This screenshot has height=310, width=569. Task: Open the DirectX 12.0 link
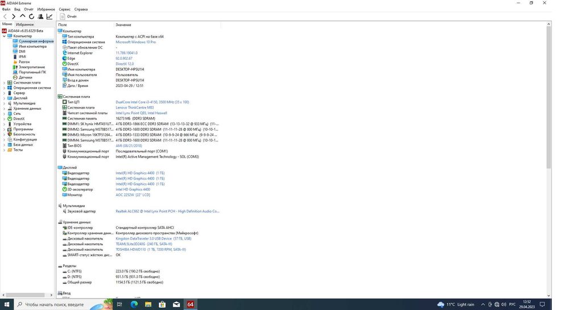point(125,64)
